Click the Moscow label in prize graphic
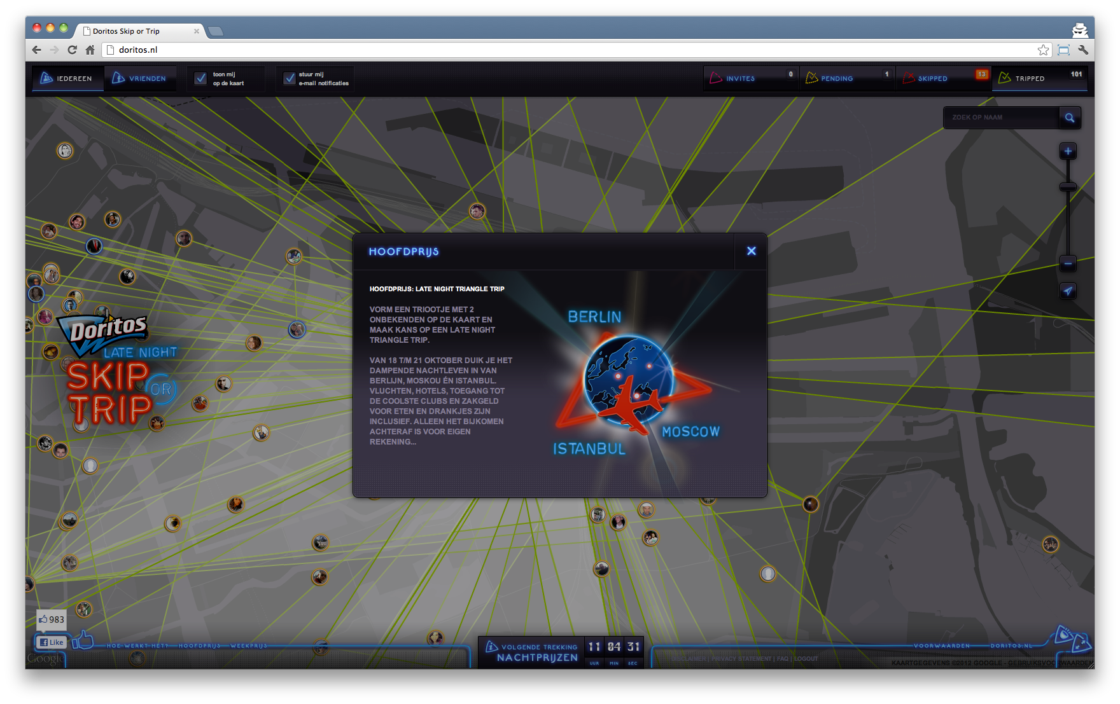The height and width of the screenshot is (704, 1120). (690, 432)
